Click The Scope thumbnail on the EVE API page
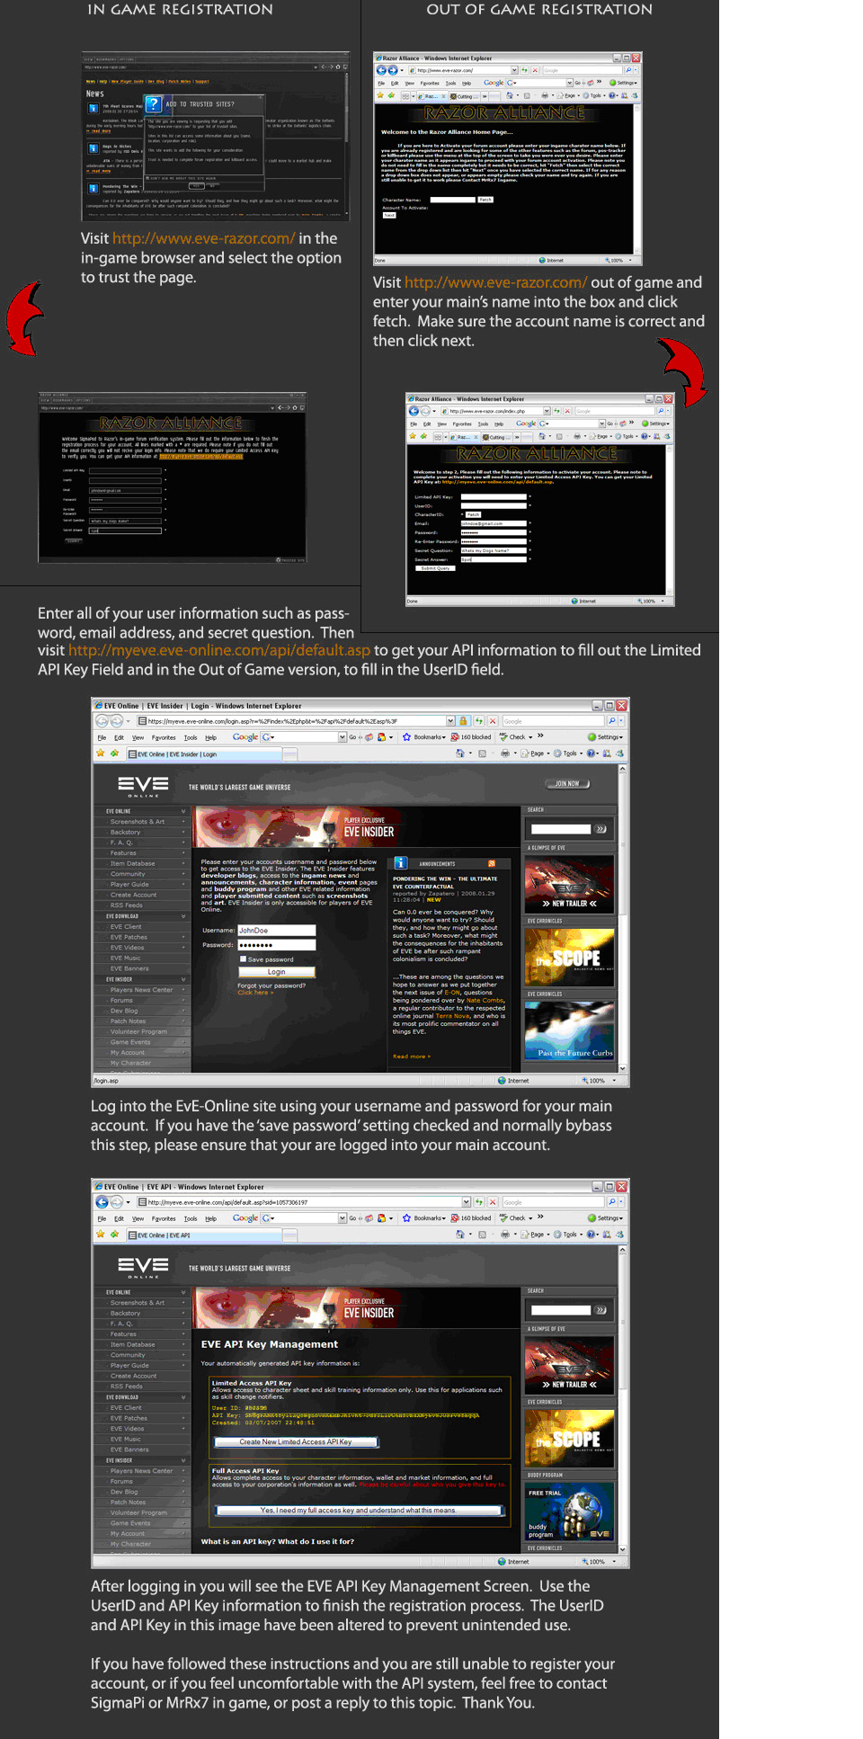This screenshot has width=863, height=1739. pos(569,1439)
